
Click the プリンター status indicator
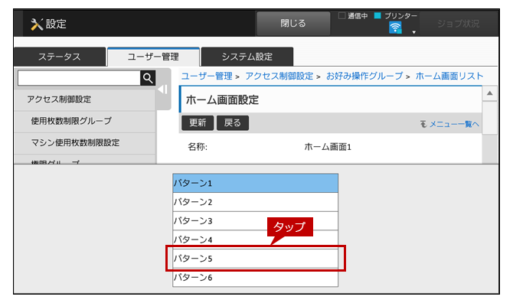coord(396,16)
